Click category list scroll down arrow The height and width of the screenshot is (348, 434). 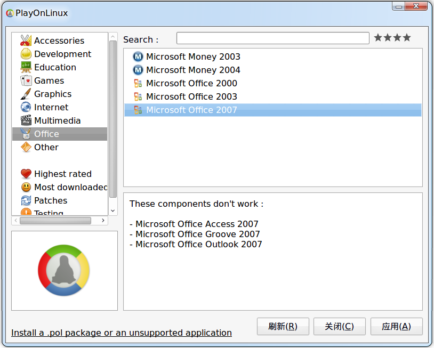click(112, 211)
